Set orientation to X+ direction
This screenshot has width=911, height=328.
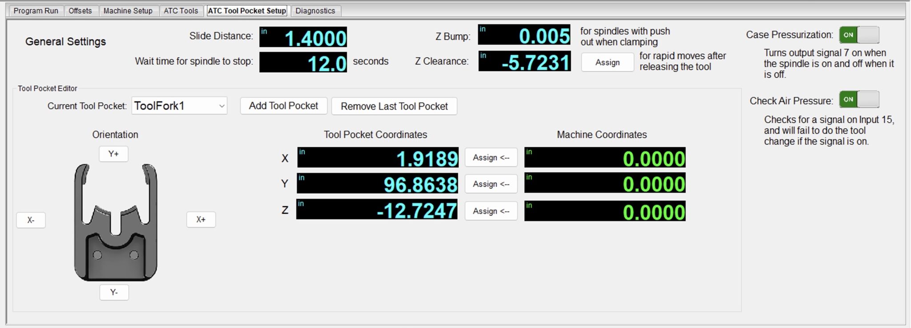201,220
